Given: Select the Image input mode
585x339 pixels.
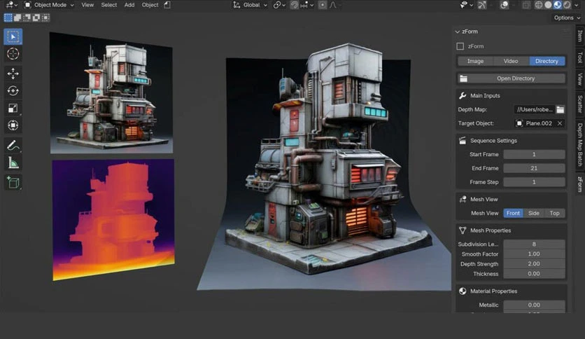Looking at the screenshot, I should point(475,61).
